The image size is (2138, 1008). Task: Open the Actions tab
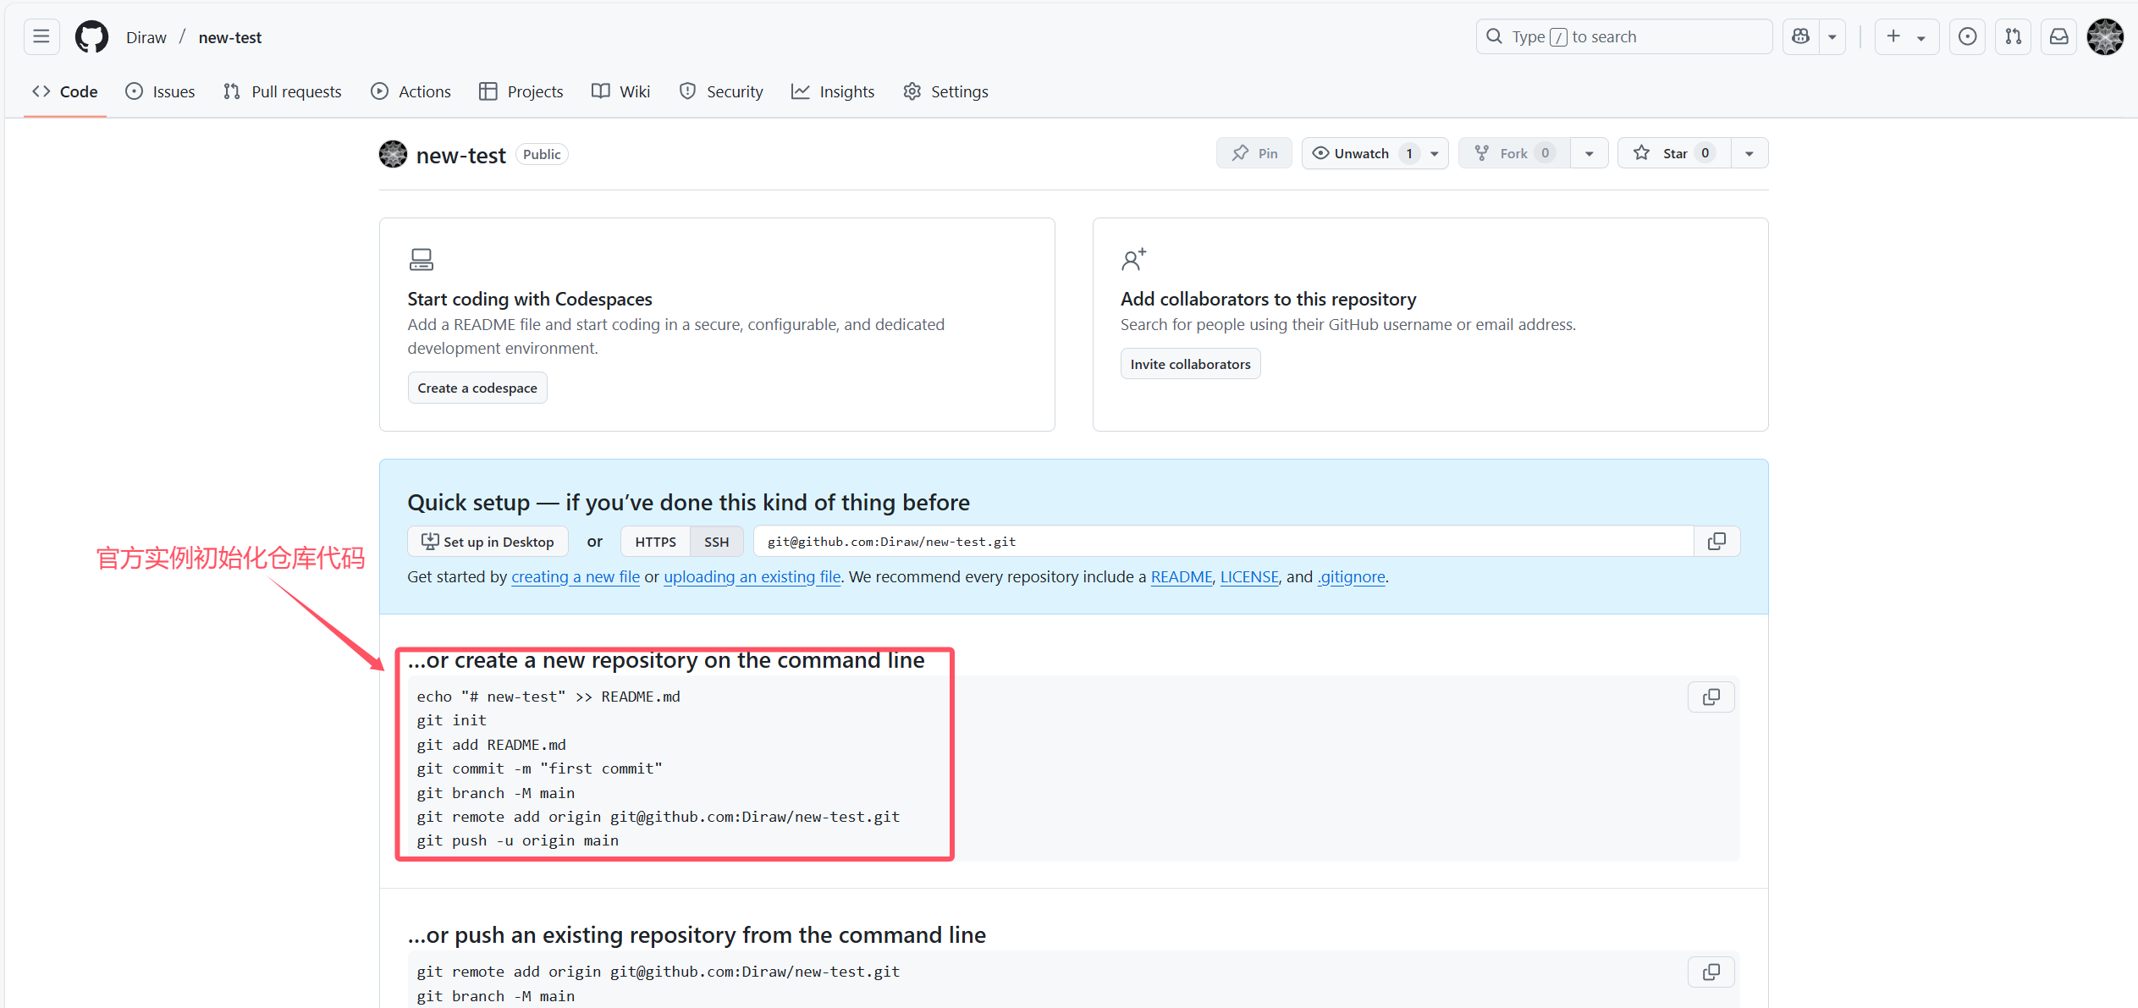click(411, 91)
